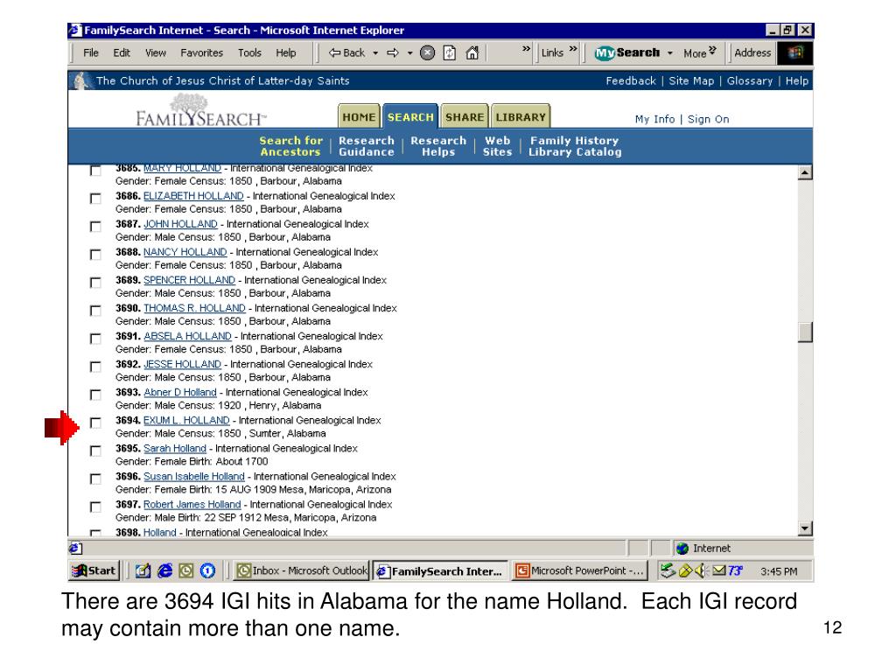Click the Stop loading icon
Image resolution: width=896 pixels, height=672 pixels.
point(427,53)
